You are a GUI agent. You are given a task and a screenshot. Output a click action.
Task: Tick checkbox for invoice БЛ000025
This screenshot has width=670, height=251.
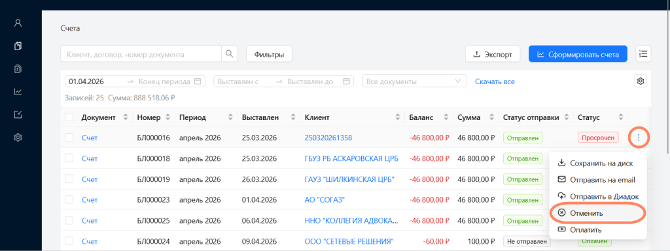tap(69, 220)
